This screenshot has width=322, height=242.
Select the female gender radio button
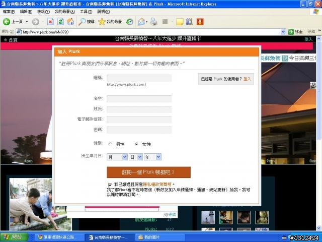pyautogui.click(x=136, y=144)
